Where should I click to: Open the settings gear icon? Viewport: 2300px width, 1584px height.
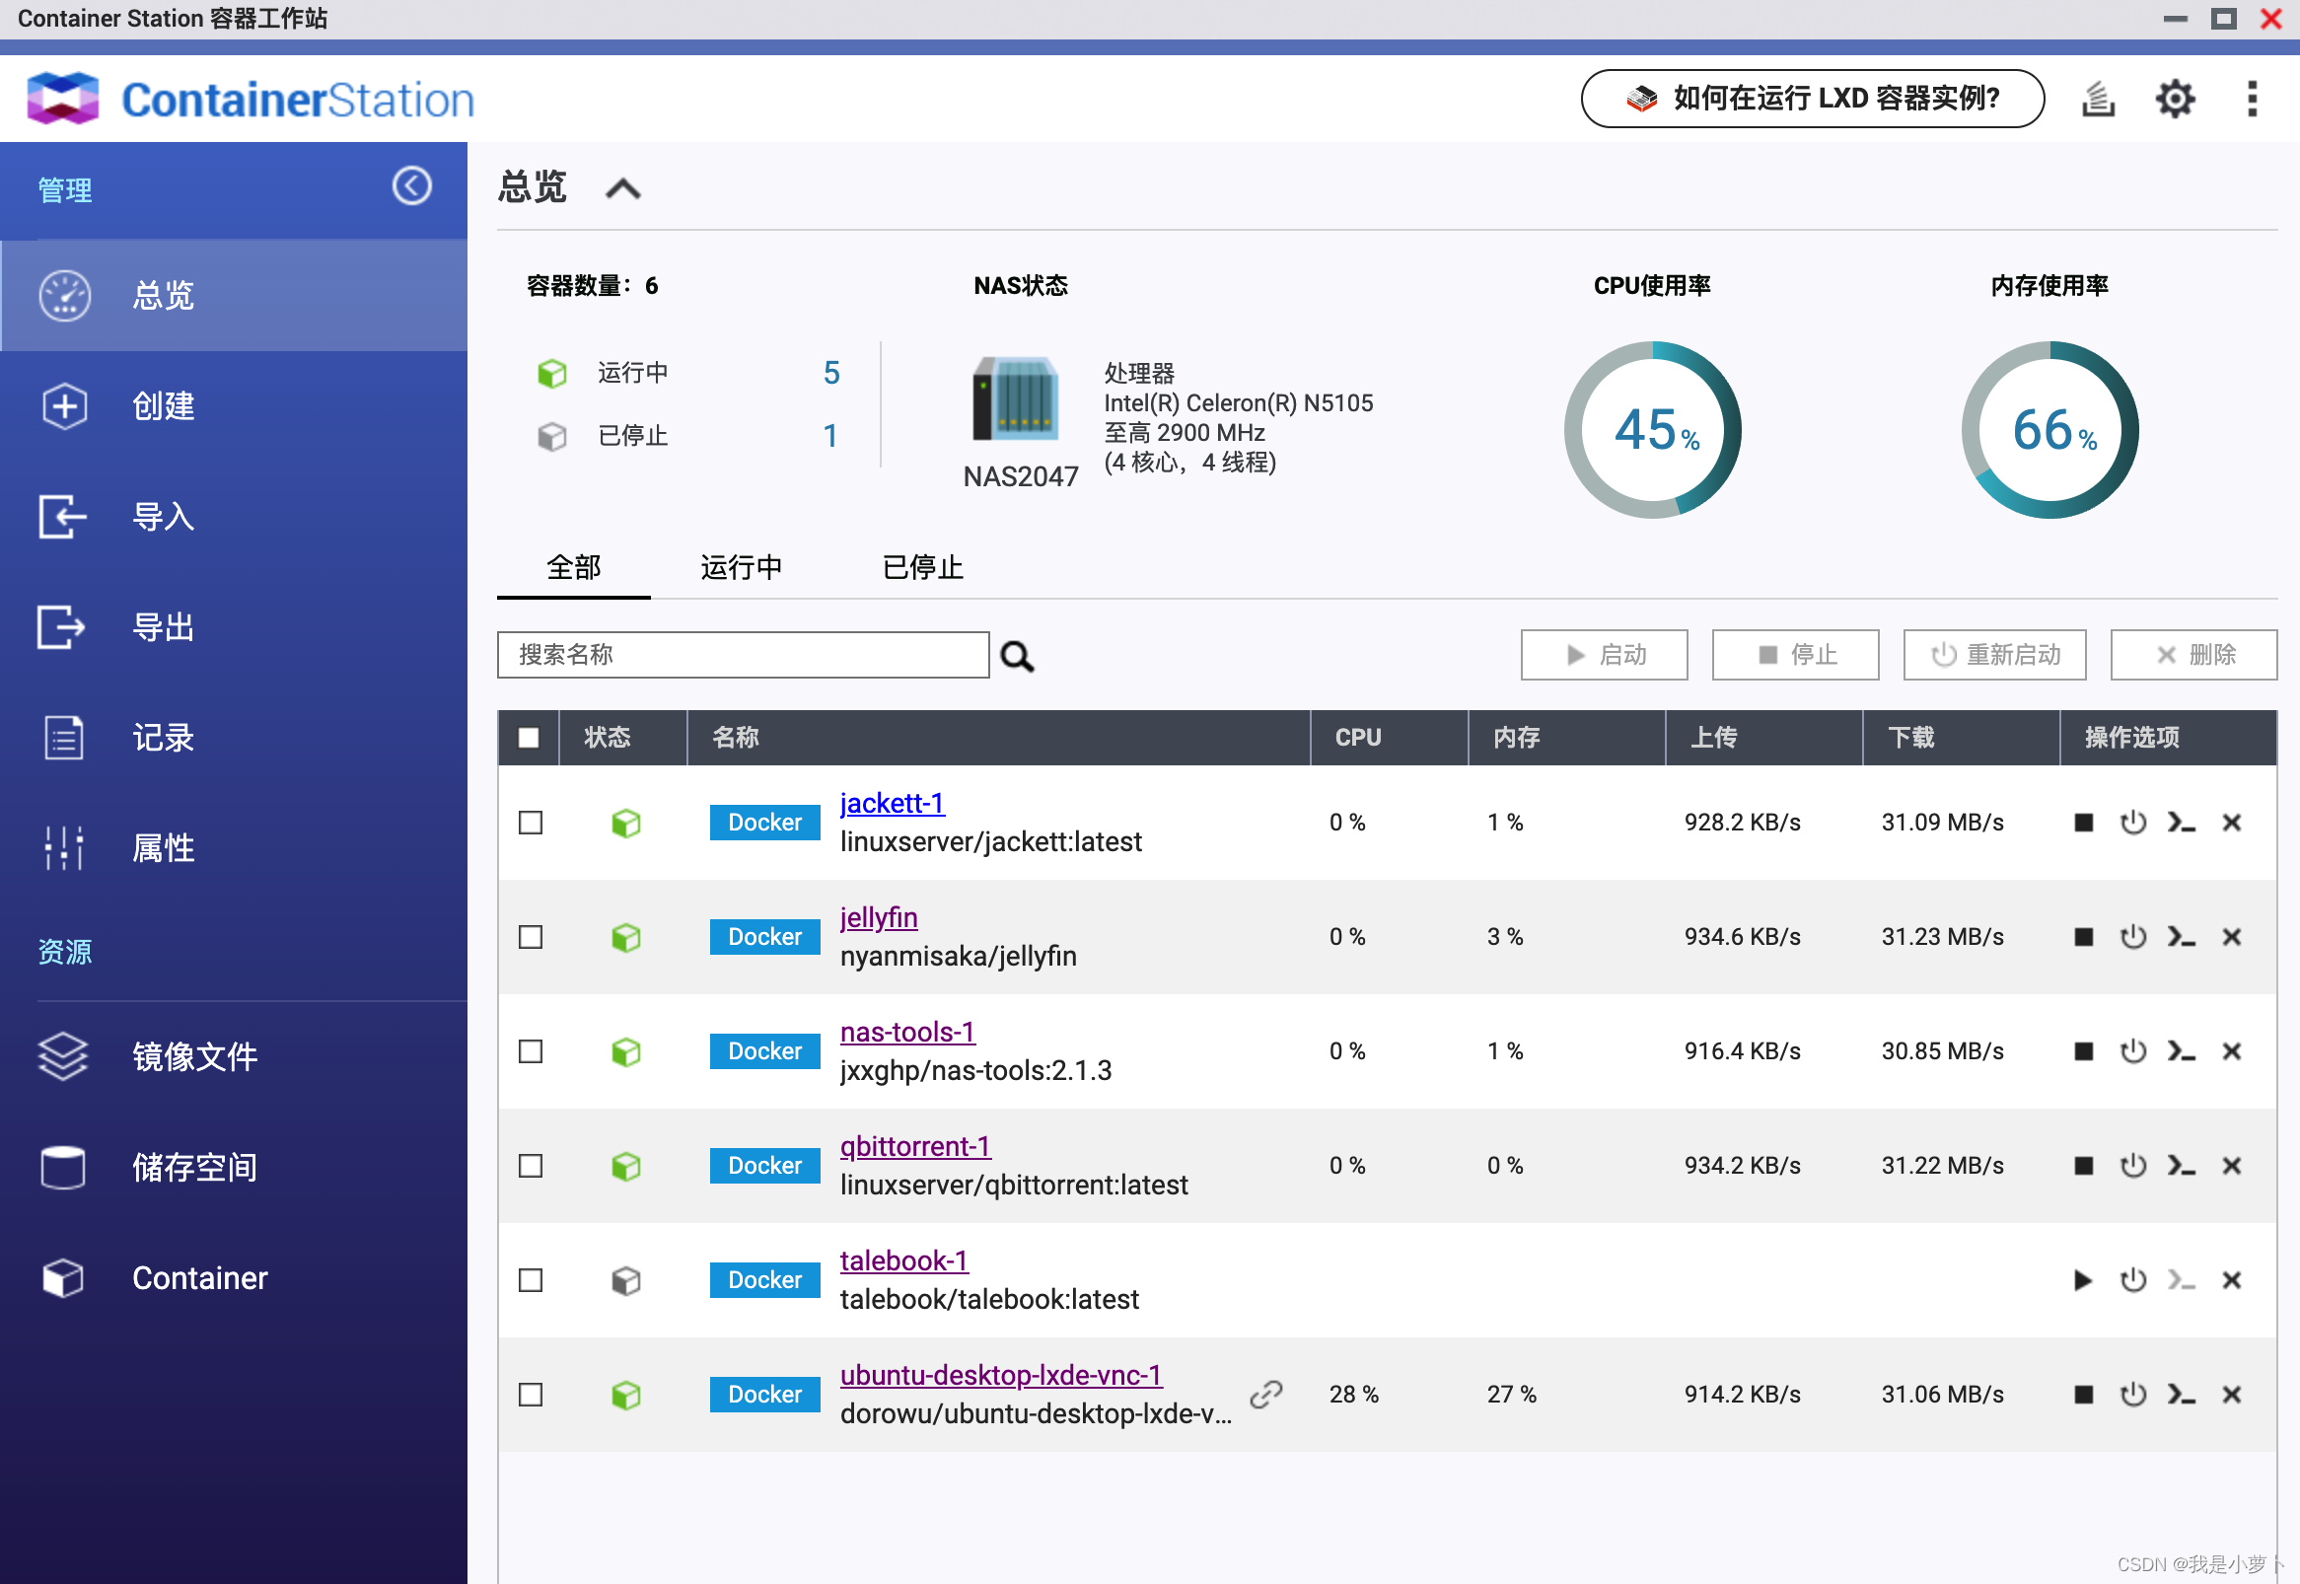pos(2174,100)
